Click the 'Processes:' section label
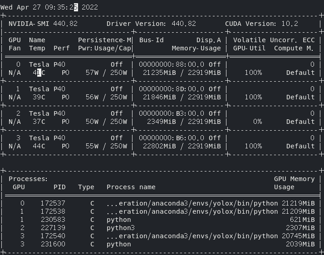This screenshot has width=324, height=255. 28,179
